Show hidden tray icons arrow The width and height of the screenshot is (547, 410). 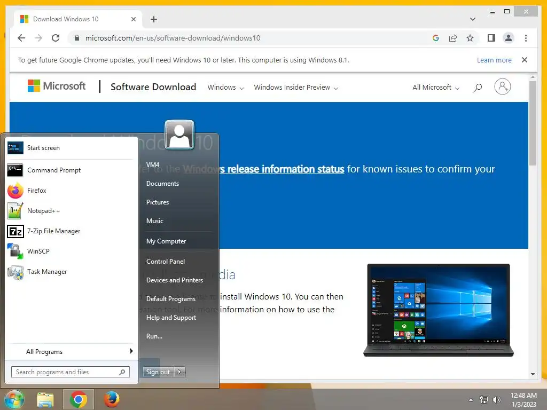pyautogui.click(x=471, y=400)
